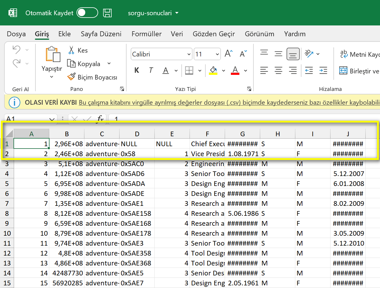Open the Veri tab
This screenshot has width=380, height=288.
[177, 34]
